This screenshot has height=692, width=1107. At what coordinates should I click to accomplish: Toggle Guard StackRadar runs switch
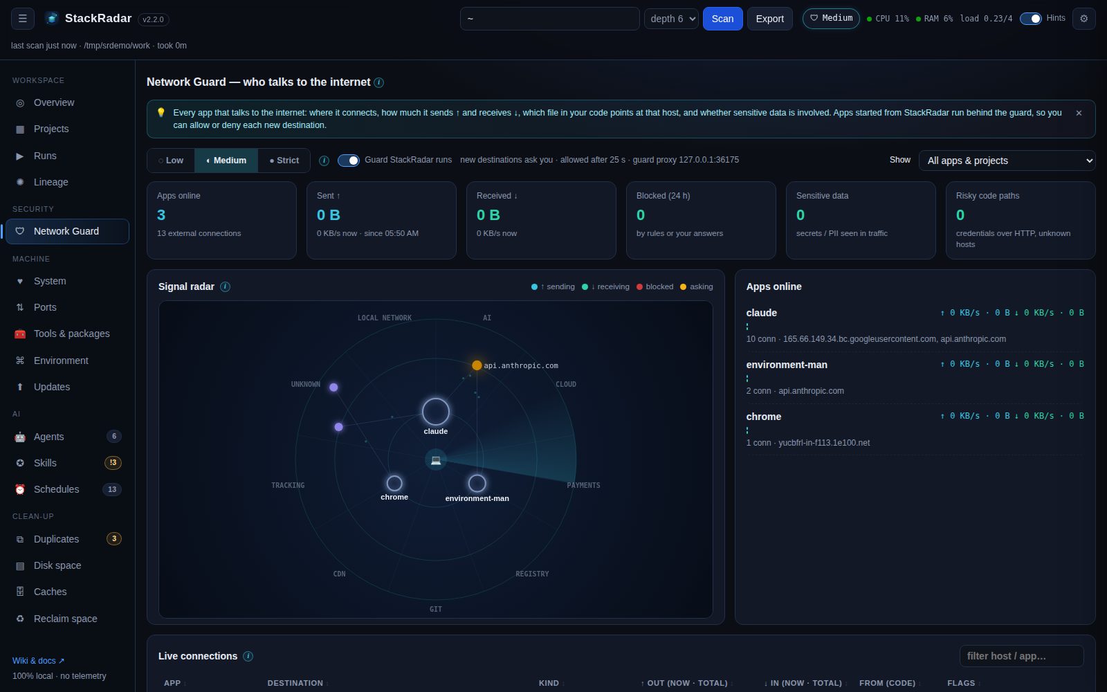348,161
